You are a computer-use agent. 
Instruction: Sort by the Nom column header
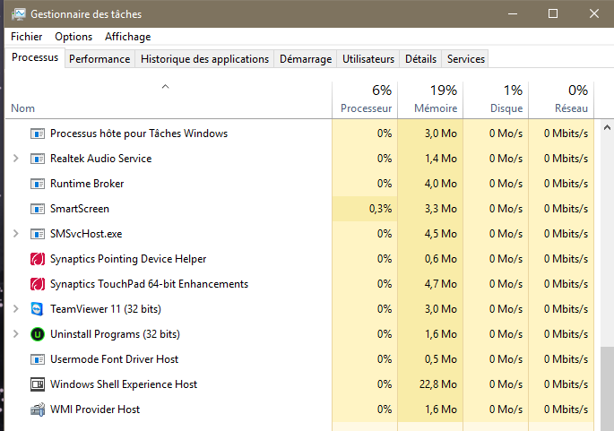tap(22, 108)
